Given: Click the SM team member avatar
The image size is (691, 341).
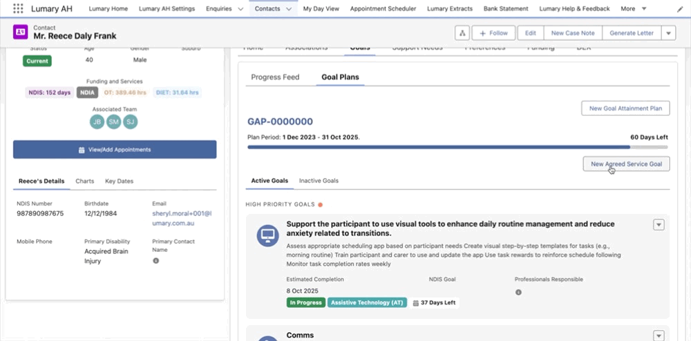Looking at the screenshot, I should [114, 122].
